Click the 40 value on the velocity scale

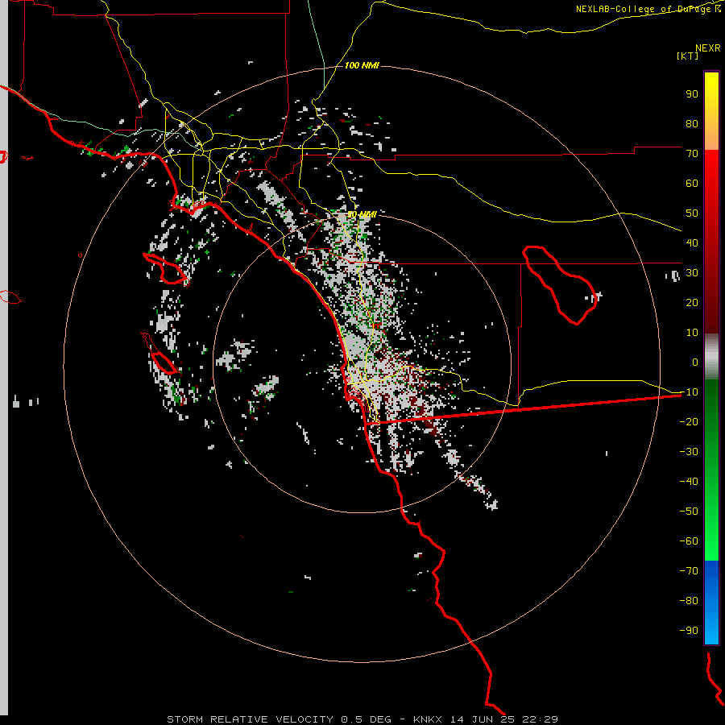692,242
